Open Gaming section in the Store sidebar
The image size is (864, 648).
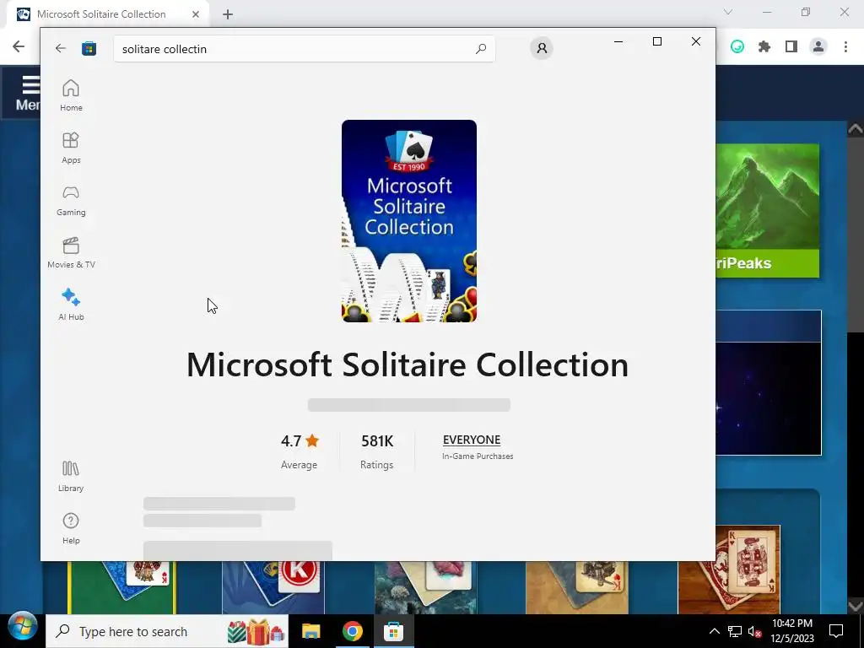coord(71,200)
